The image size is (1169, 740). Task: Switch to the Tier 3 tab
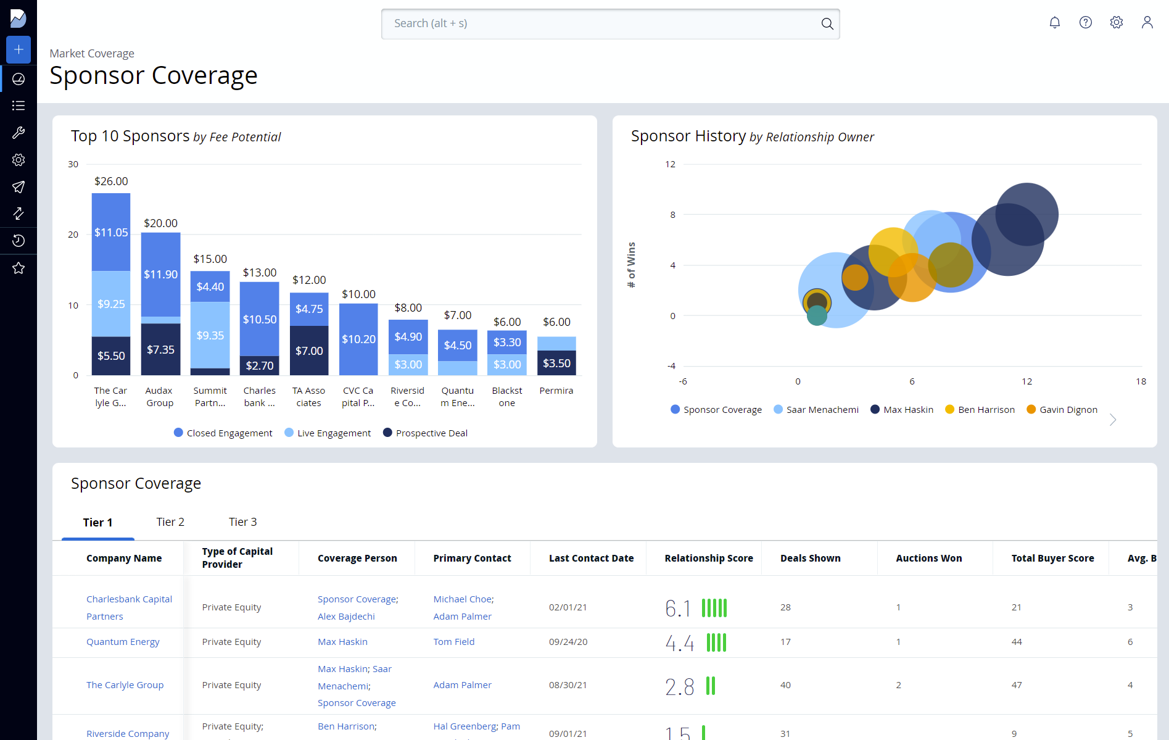pos(243,522)
